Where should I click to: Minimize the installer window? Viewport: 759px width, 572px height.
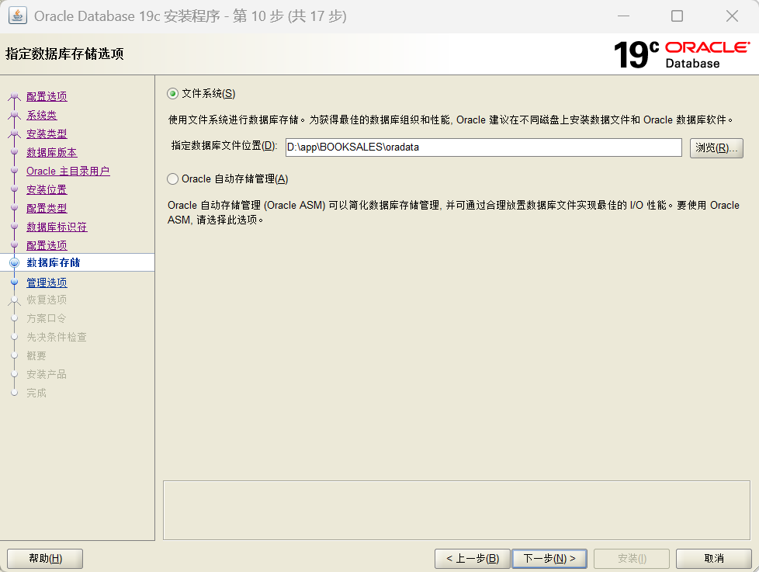(623, 16)
